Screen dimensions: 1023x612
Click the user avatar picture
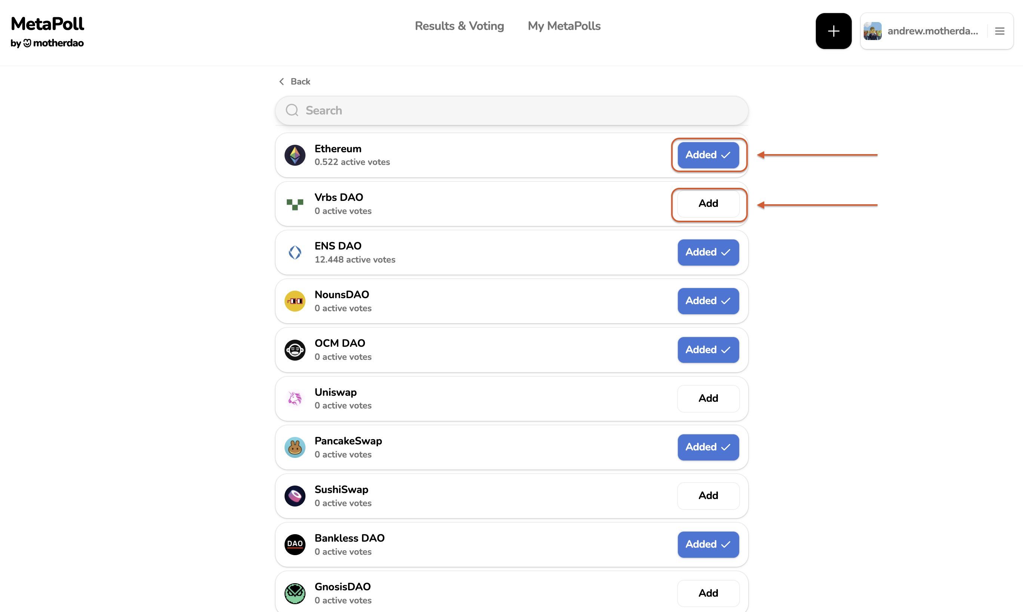pos(872,31)
